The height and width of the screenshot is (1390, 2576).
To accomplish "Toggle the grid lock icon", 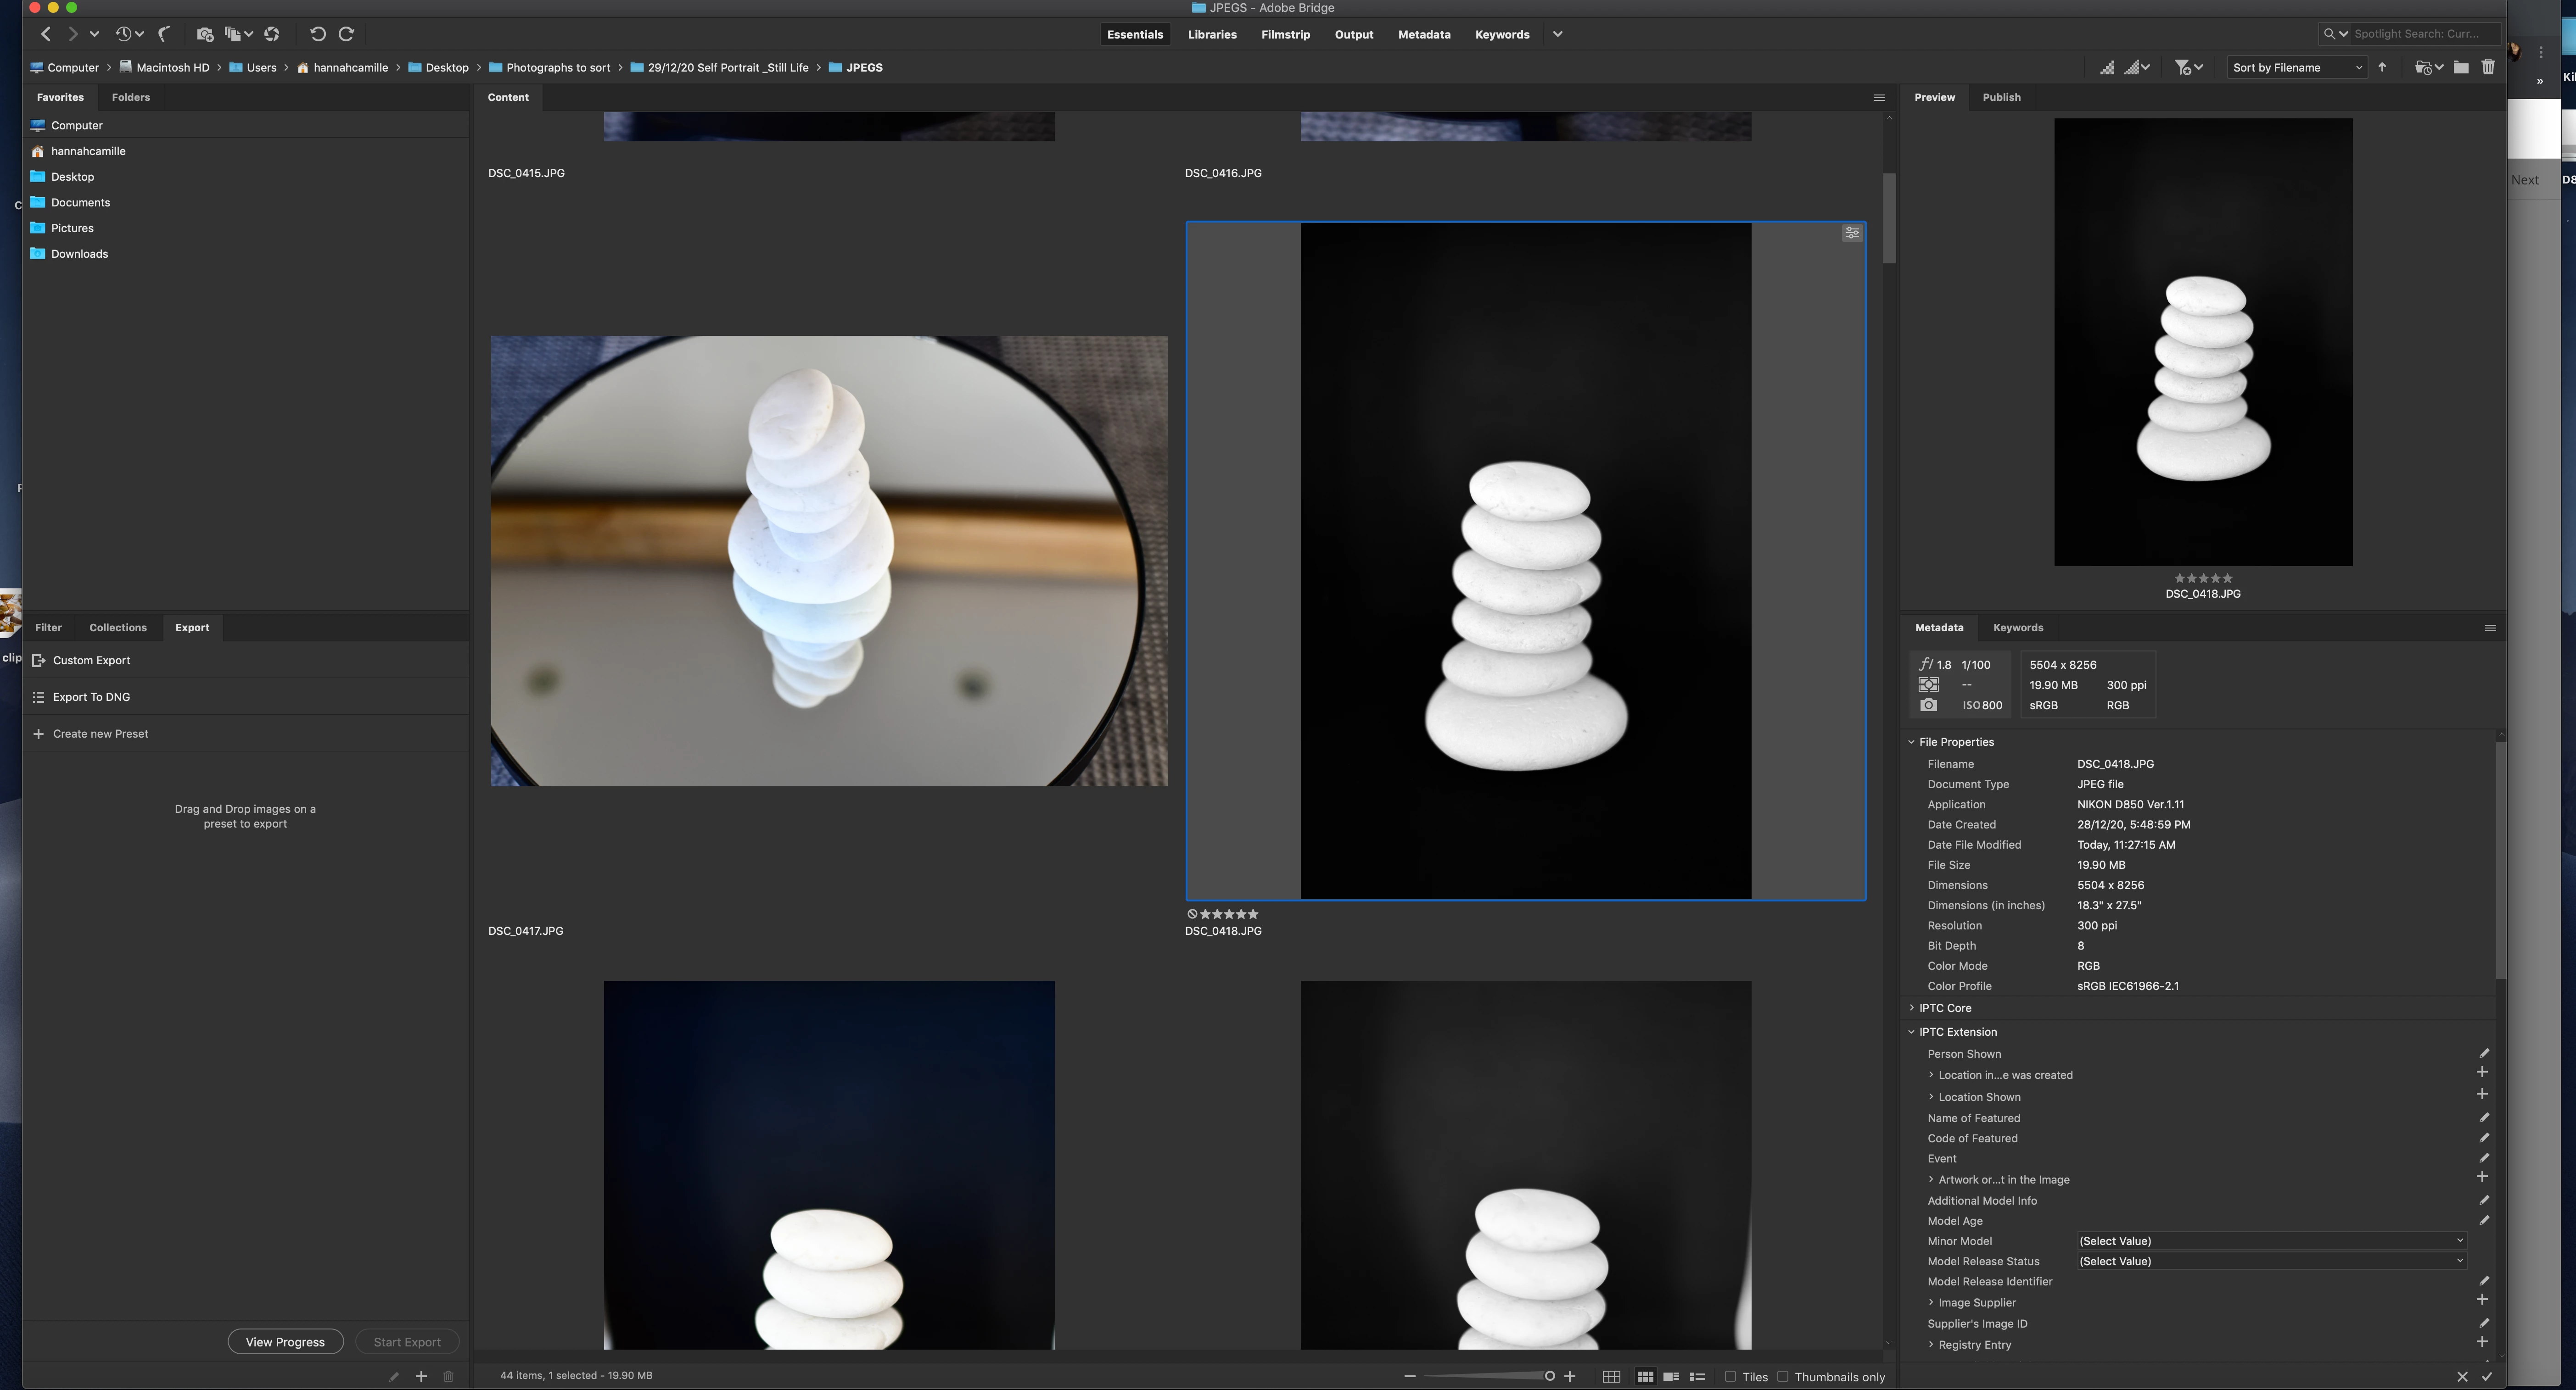I will tap(1611, 1376).
